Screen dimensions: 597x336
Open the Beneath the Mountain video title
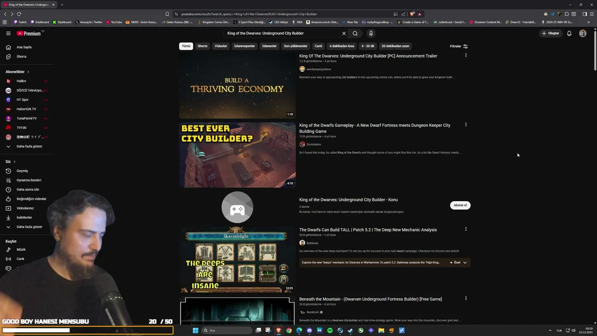coord(371,299)
